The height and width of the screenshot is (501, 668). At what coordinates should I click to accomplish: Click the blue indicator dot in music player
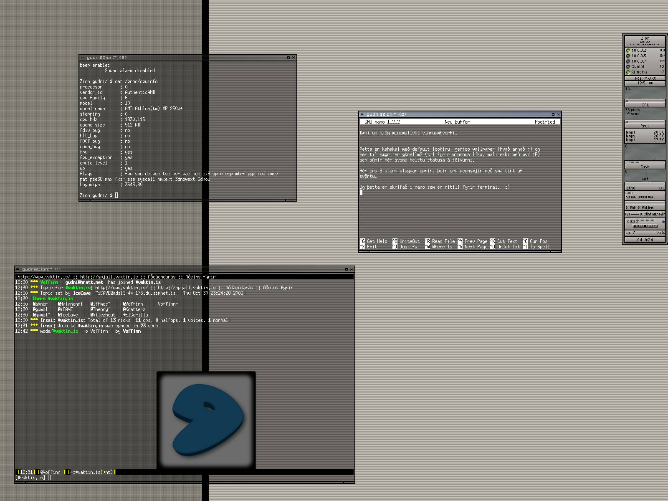point(663,222)
